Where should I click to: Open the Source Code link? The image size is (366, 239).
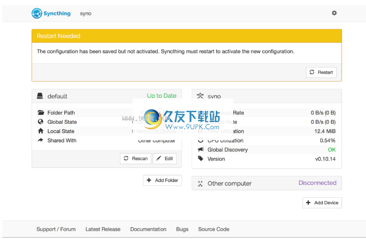coord(214,229)
